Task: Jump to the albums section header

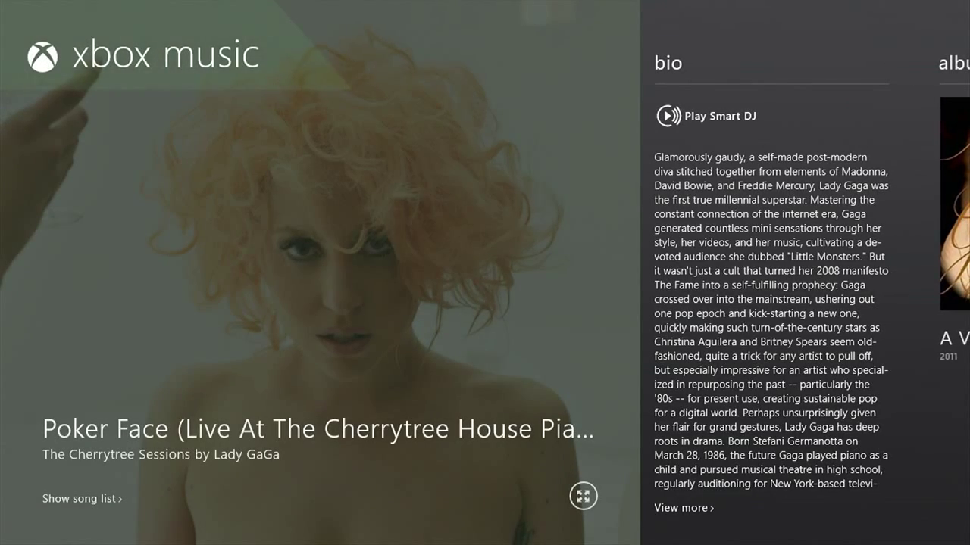Action: [x=954, y=63]
